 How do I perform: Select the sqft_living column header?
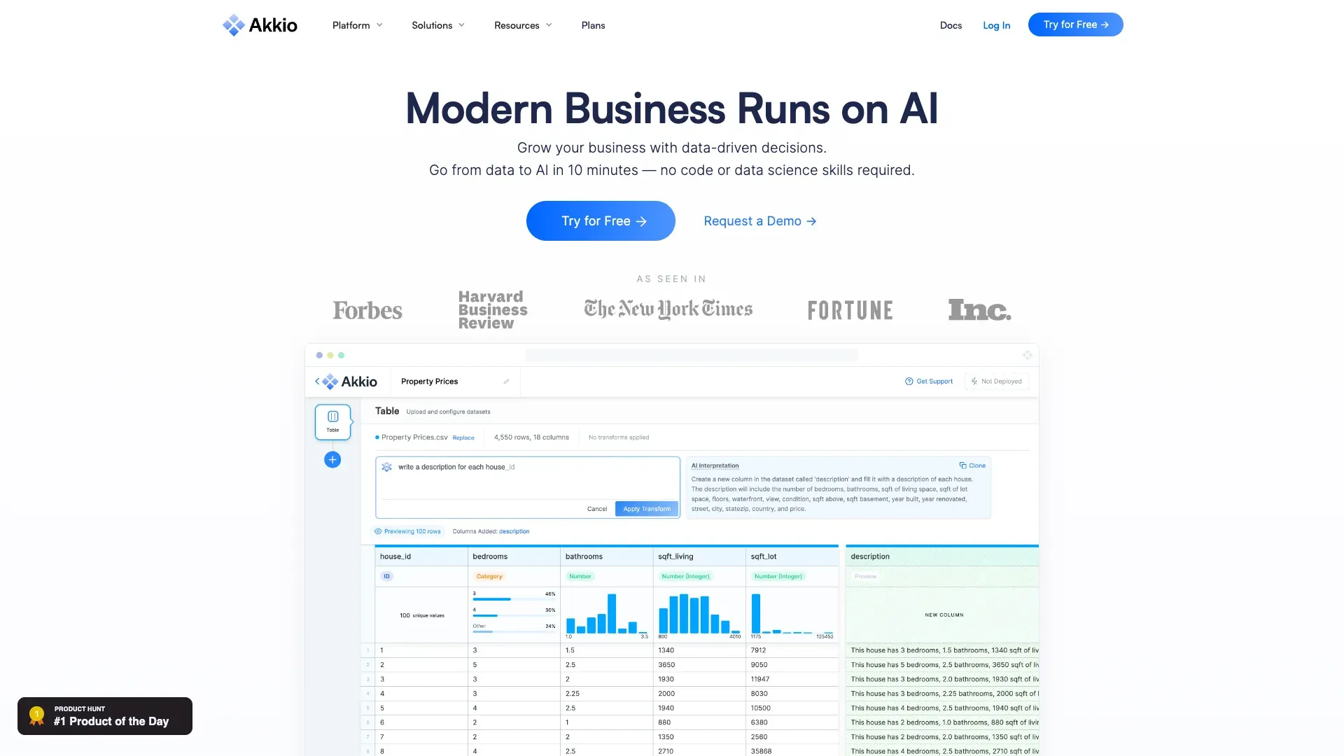coord(700,556)
